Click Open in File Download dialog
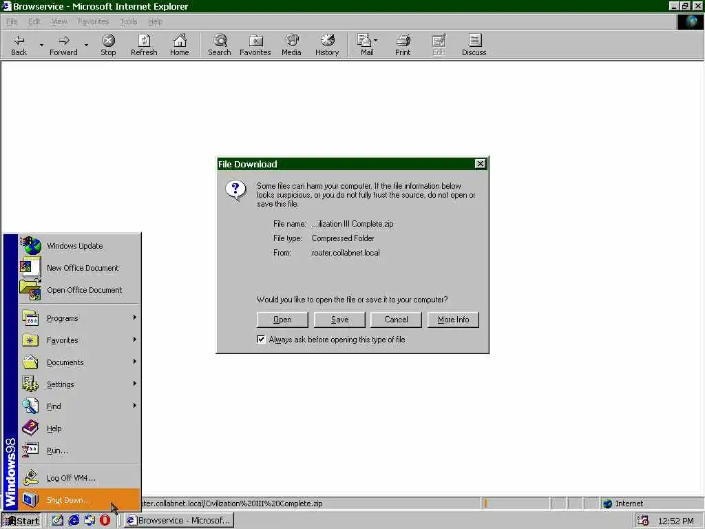 [282, 320]
